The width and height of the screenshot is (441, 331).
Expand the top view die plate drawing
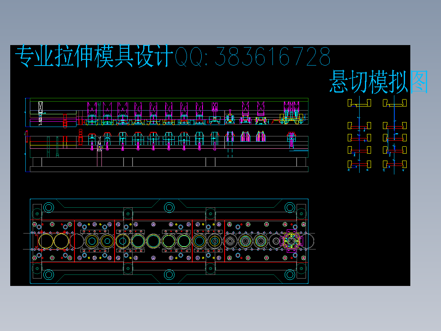[x=168, y=242]
